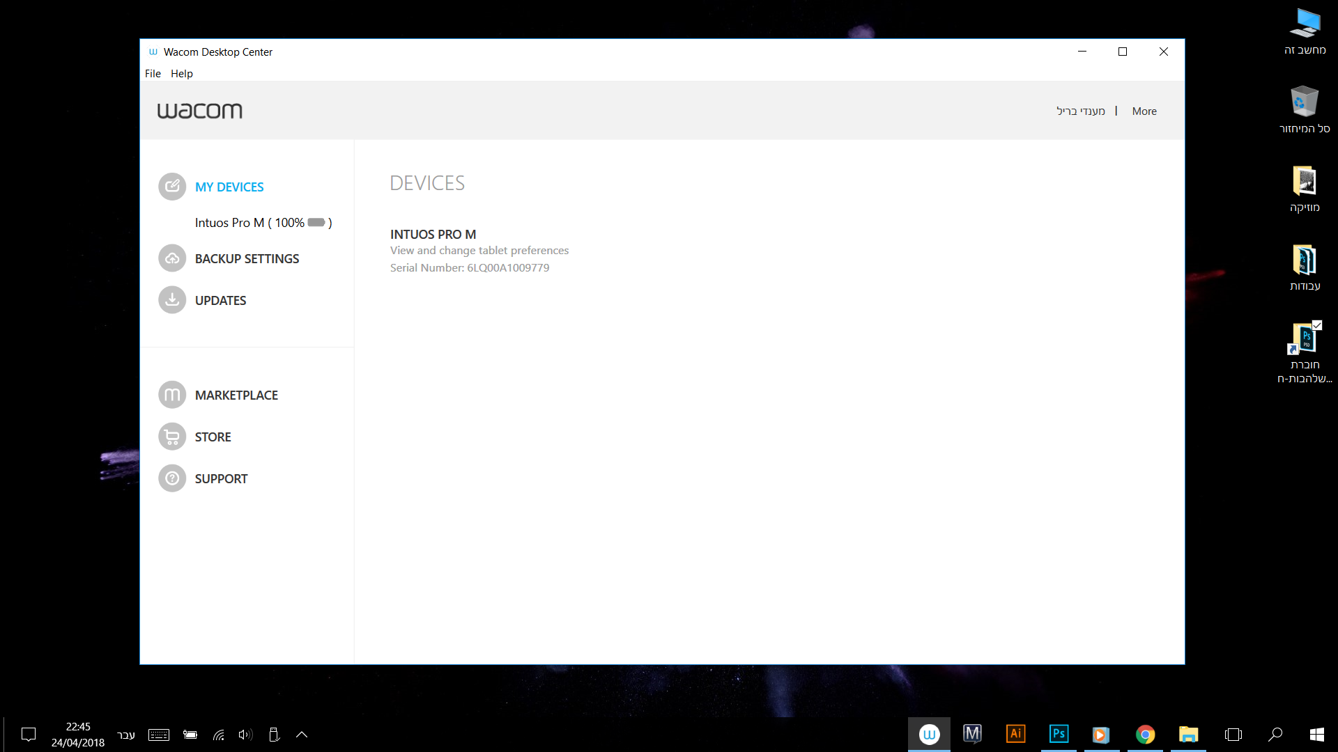The width and height of the screenshot is (1338, 752).
Task: Click the Store shopping cart icon
Action: pyautogui.click(x=172, y=437)
